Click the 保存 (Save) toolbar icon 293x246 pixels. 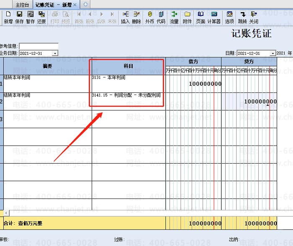[19, 17]
